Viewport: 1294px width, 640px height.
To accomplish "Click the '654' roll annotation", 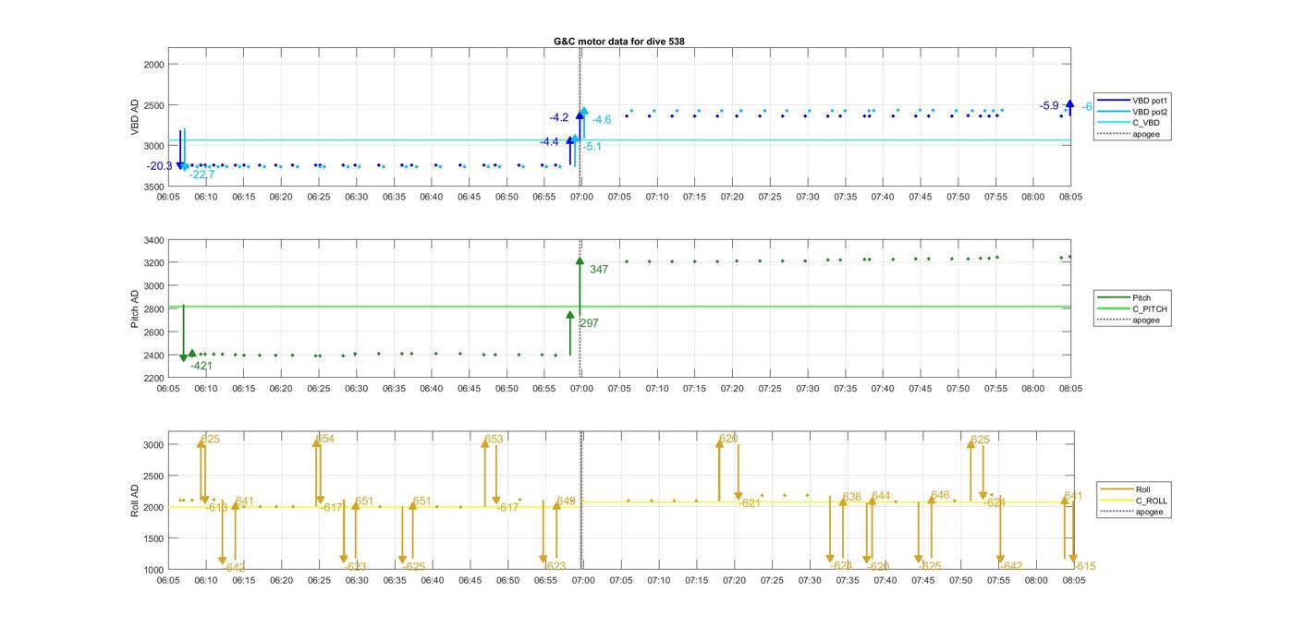I will coord(325,440).
